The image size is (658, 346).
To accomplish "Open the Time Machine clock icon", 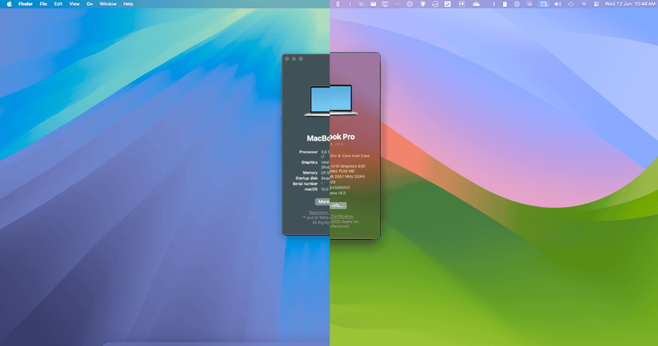I will click(570, 4).
